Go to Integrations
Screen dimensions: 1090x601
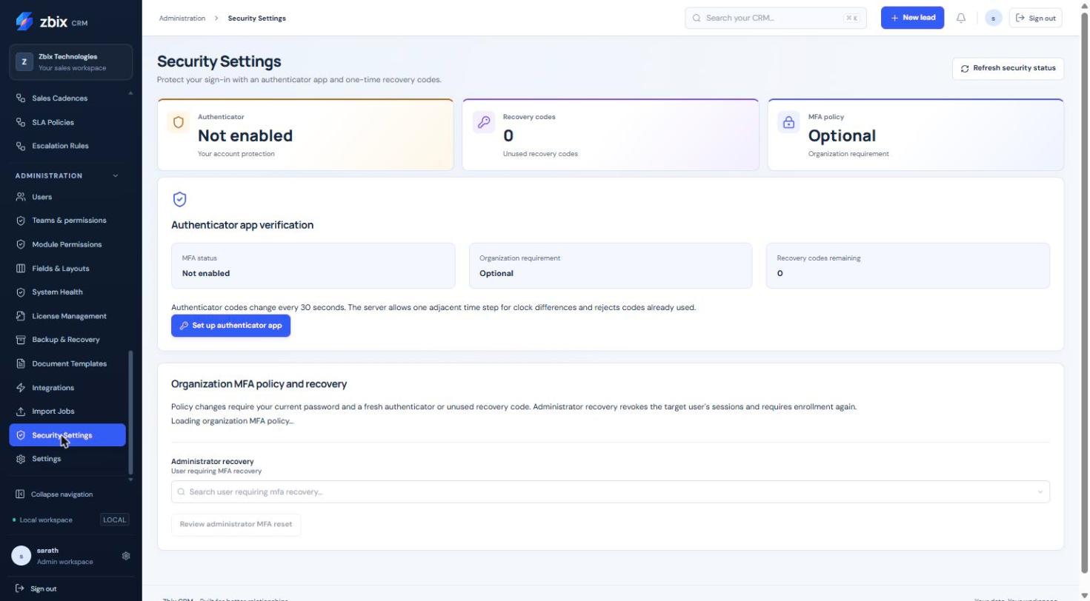pyautogui.click(x=67, y=388)
